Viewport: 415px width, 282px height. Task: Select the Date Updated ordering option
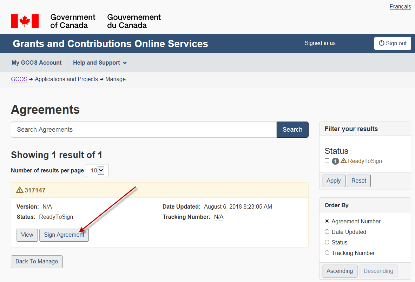327,232
